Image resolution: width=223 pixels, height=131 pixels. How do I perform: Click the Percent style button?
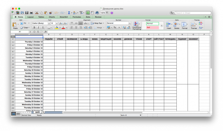click(x=115, y=27)
